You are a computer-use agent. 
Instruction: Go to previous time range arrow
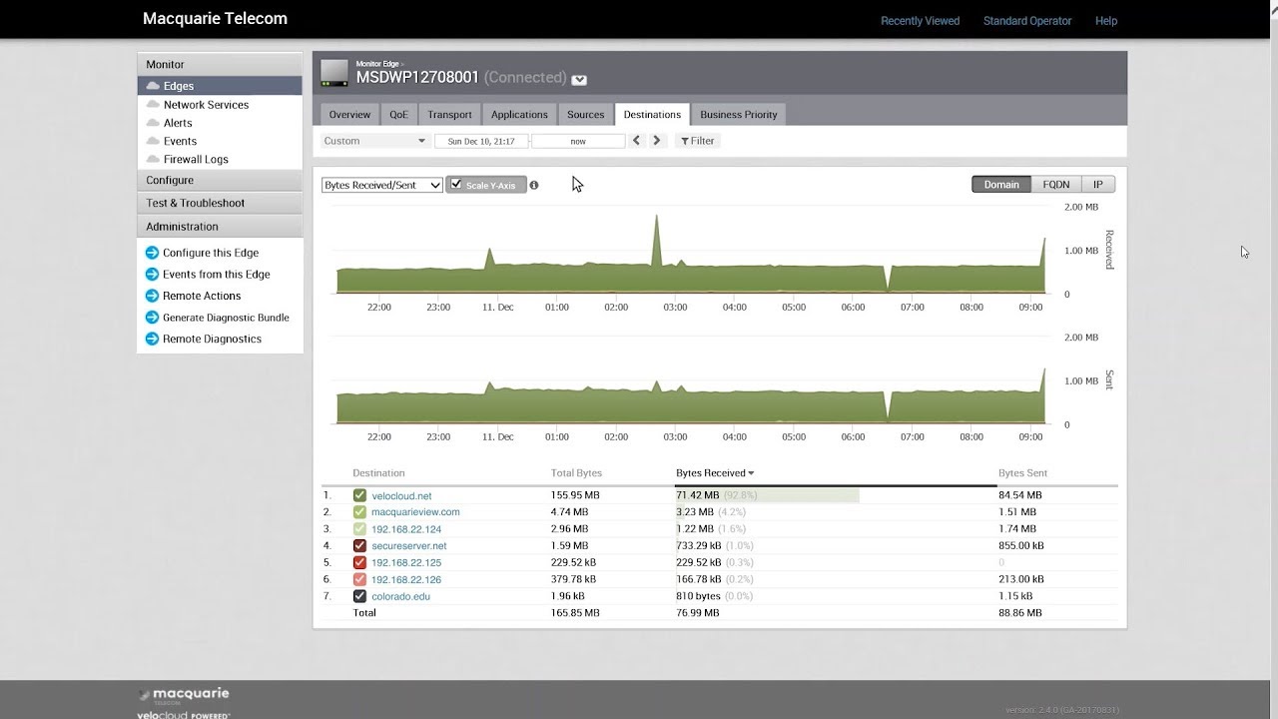click(637, 141)
